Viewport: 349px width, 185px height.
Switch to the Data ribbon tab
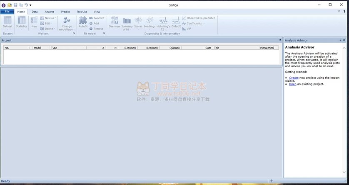[x=35, y=12]
